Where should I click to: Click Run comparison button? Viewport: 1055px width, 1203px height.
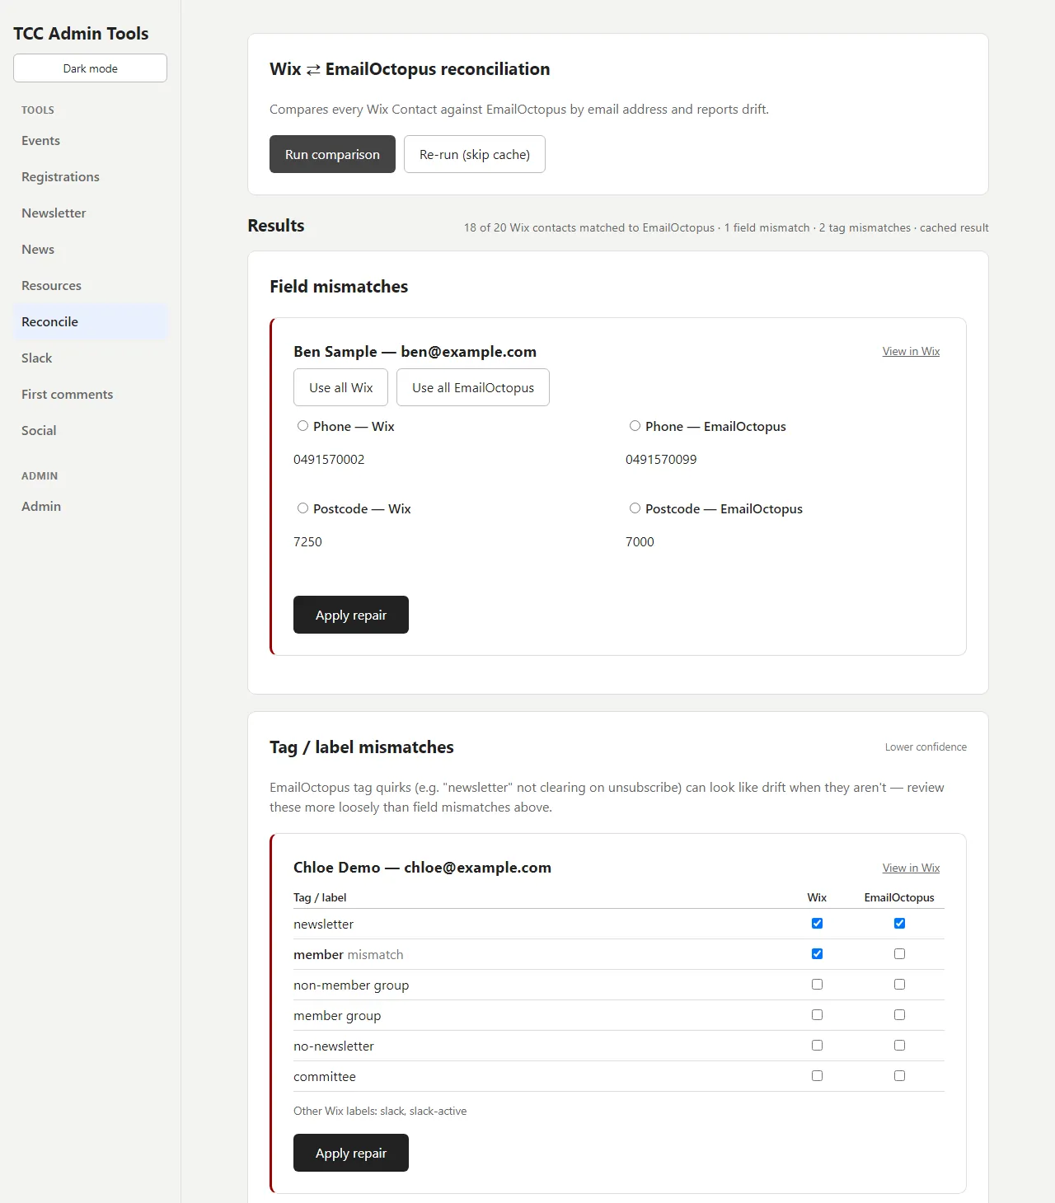coord(332,154)
